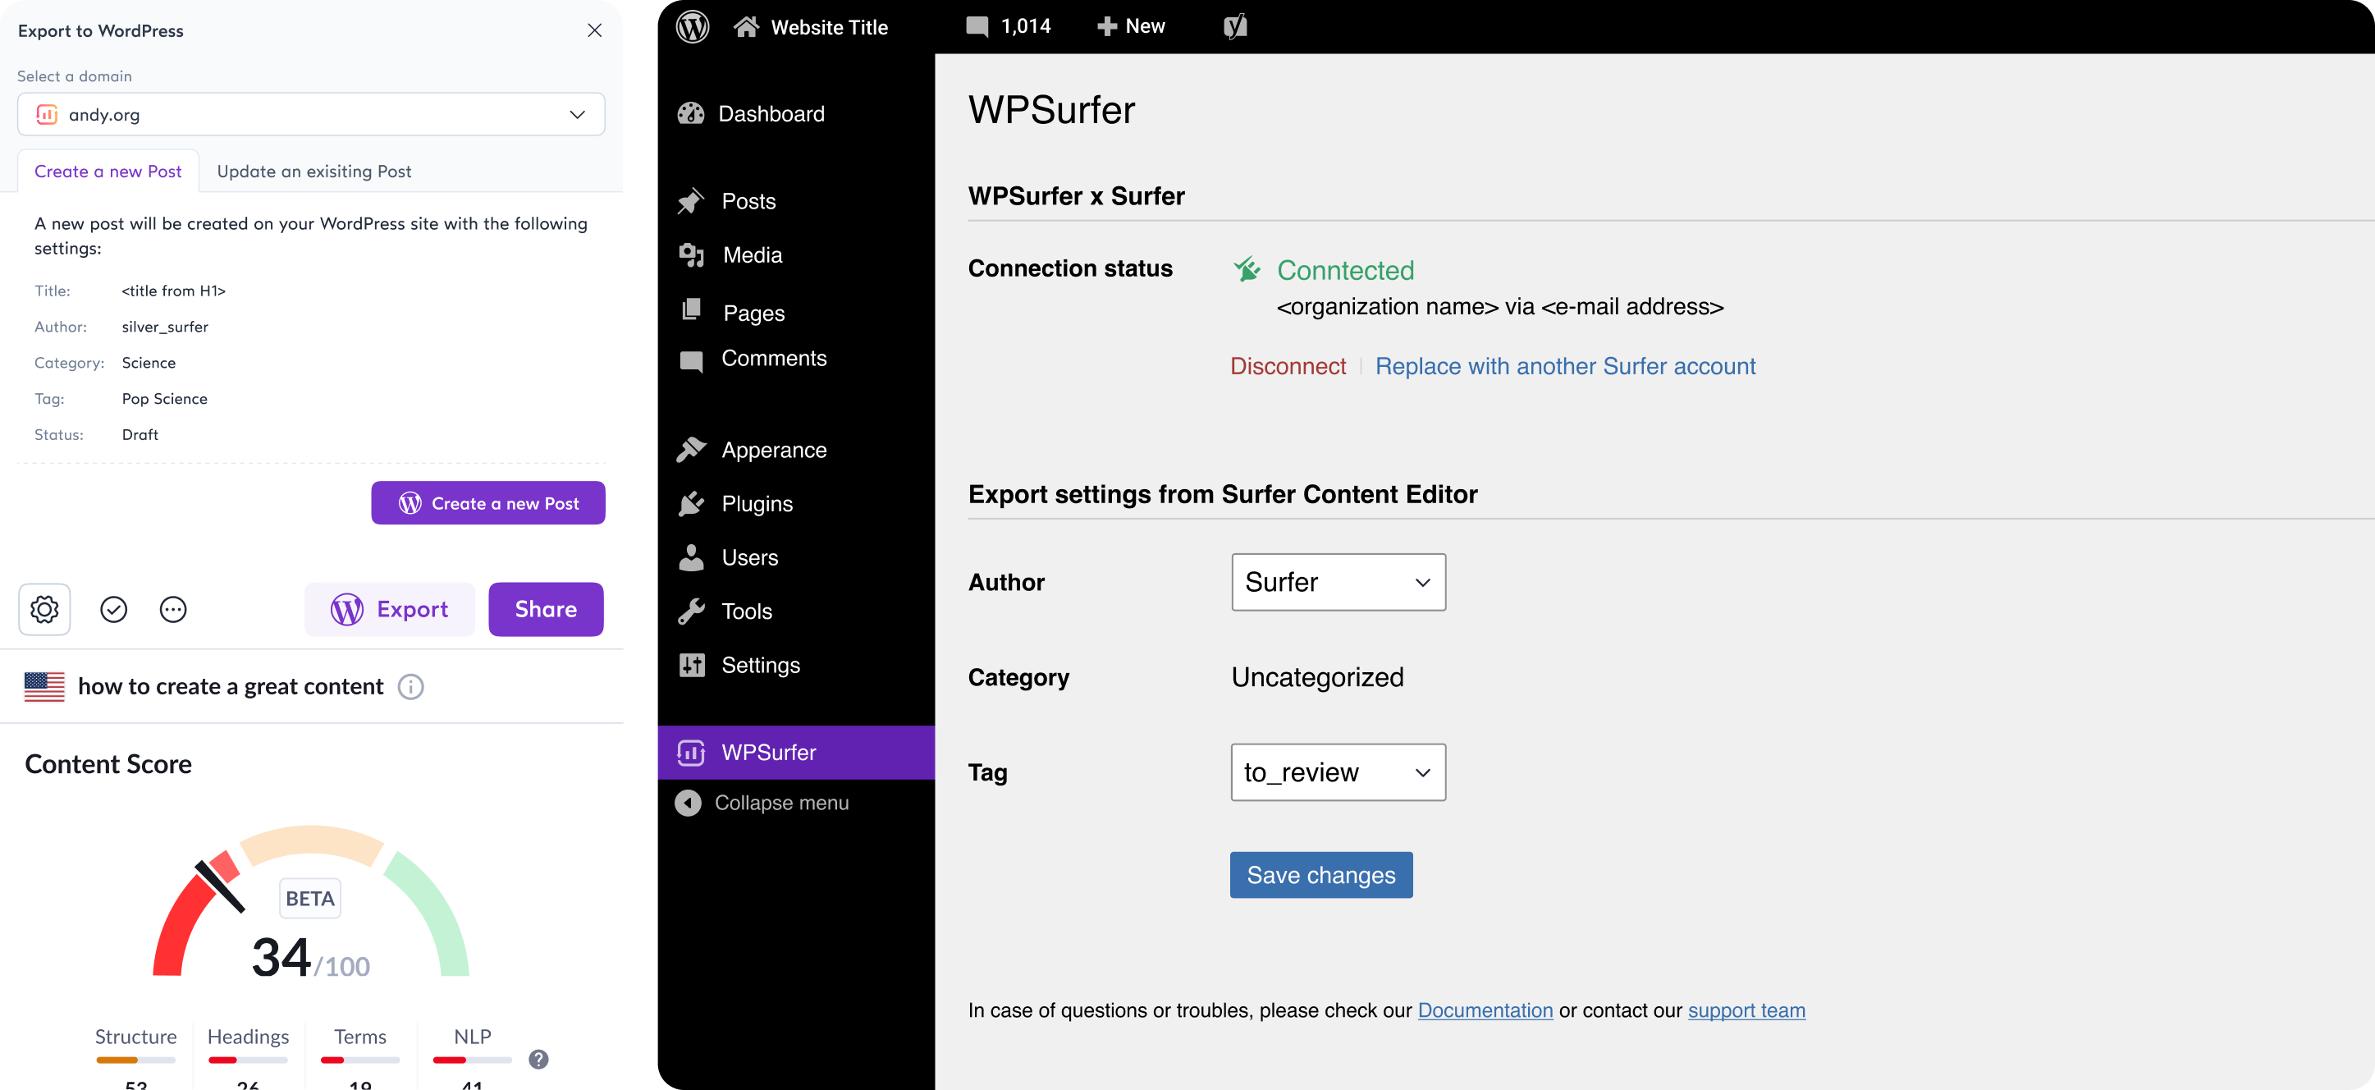2375x1090 pixels.
Task: Click the Uncategorized category value
Action: click(1316, 677)
